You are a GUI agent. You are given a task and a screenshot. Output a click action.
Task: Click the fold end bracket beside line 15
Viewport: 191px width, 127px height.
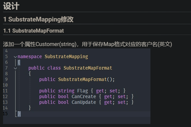point(16,114)
